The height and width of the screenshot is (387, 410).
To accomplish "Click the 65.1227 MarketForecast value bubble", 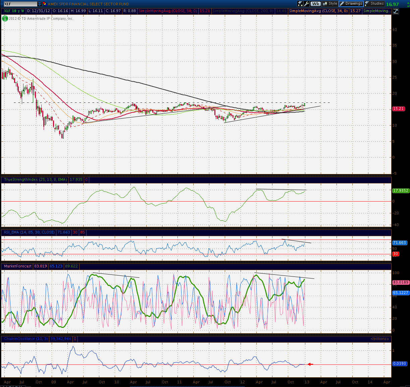I will coord(401,293).
